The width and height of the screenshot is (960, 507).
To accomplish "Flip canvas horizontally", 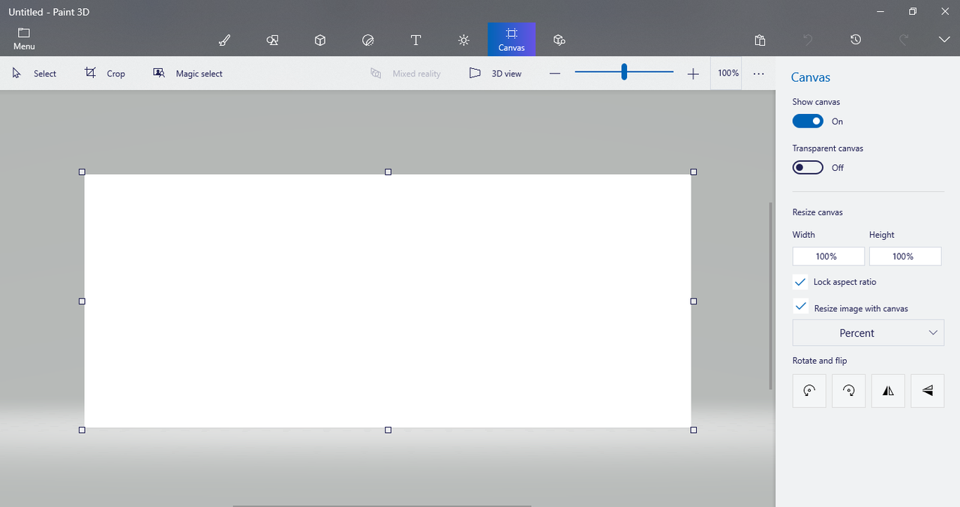I will pos(888,391).
